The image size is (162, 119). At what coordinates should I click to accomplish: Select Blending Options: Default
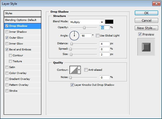(x=22, y=20)
